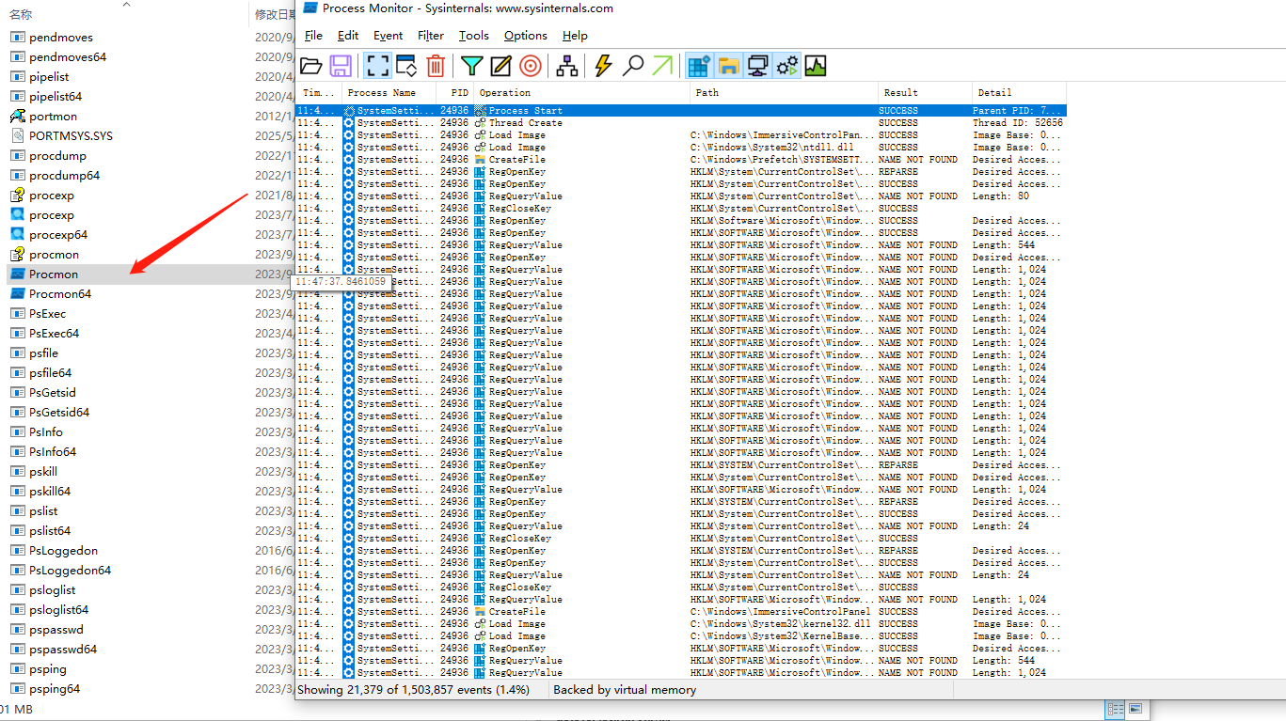The width and height of the screenshot is (1286, 721).
Task: Open the Filter funnel icon
Action: click(471, 66)
